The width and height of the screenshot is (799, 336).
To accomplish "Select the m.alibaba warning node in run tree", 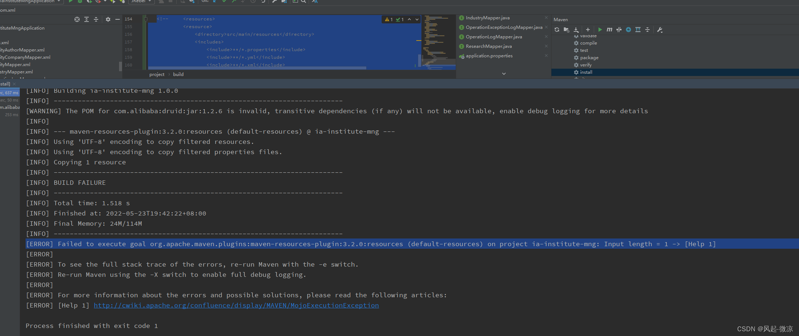I will (x=10, y=107).
